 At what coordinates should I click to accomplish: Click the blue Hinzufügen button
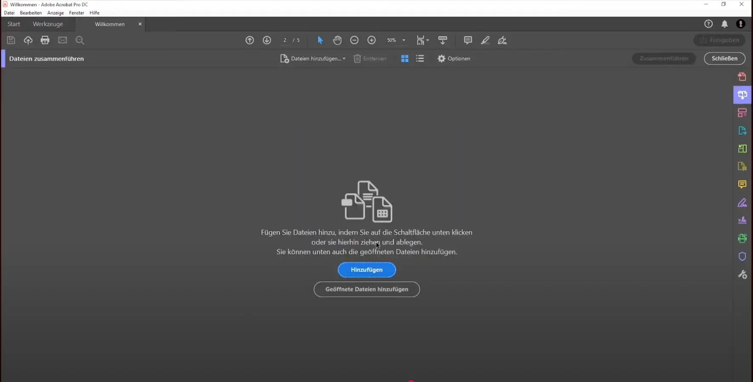pyautogui.click(x=366, y=270)
